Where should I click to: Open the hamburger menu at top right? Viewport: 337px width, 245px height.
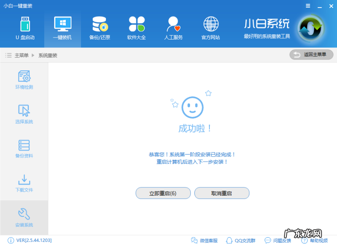[x=307, y=6]
